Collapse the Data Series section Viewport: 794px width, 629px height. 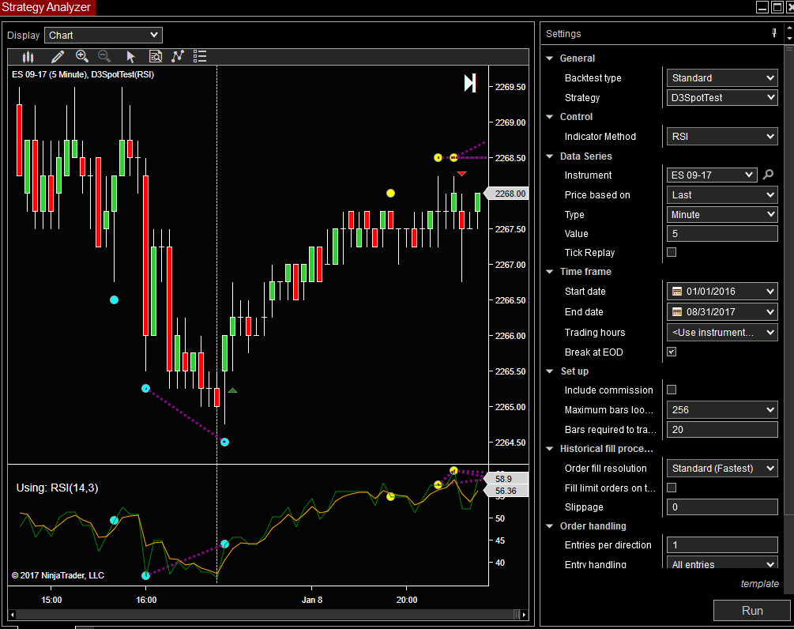click(550, 156)
